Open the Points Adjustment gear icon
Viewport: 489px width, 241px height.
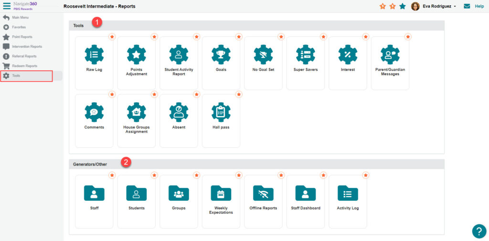coord(137,55)
